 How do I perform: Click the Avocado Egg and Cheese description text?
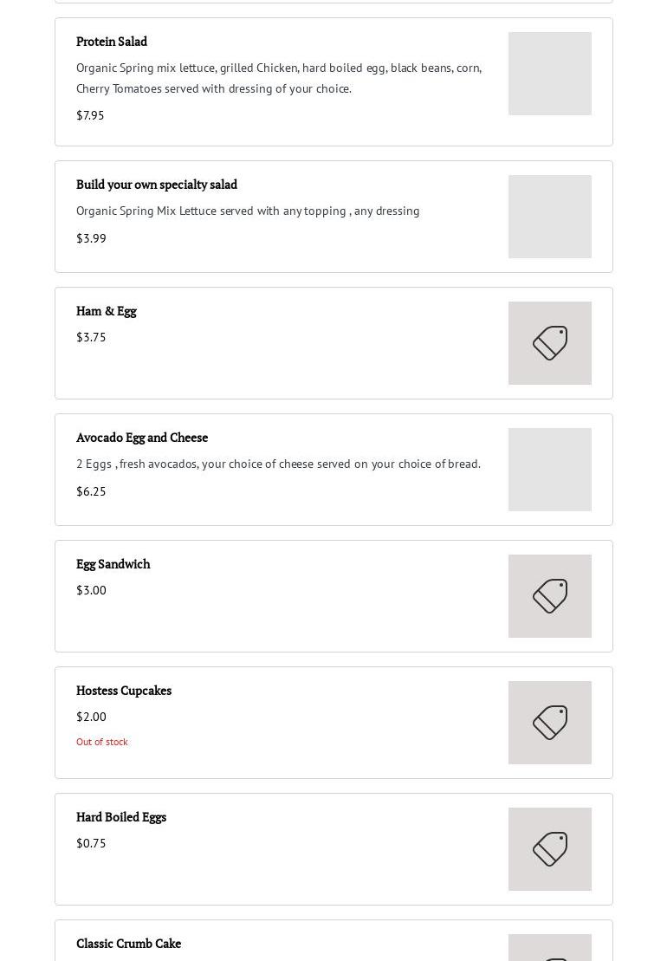click(278, 464)
